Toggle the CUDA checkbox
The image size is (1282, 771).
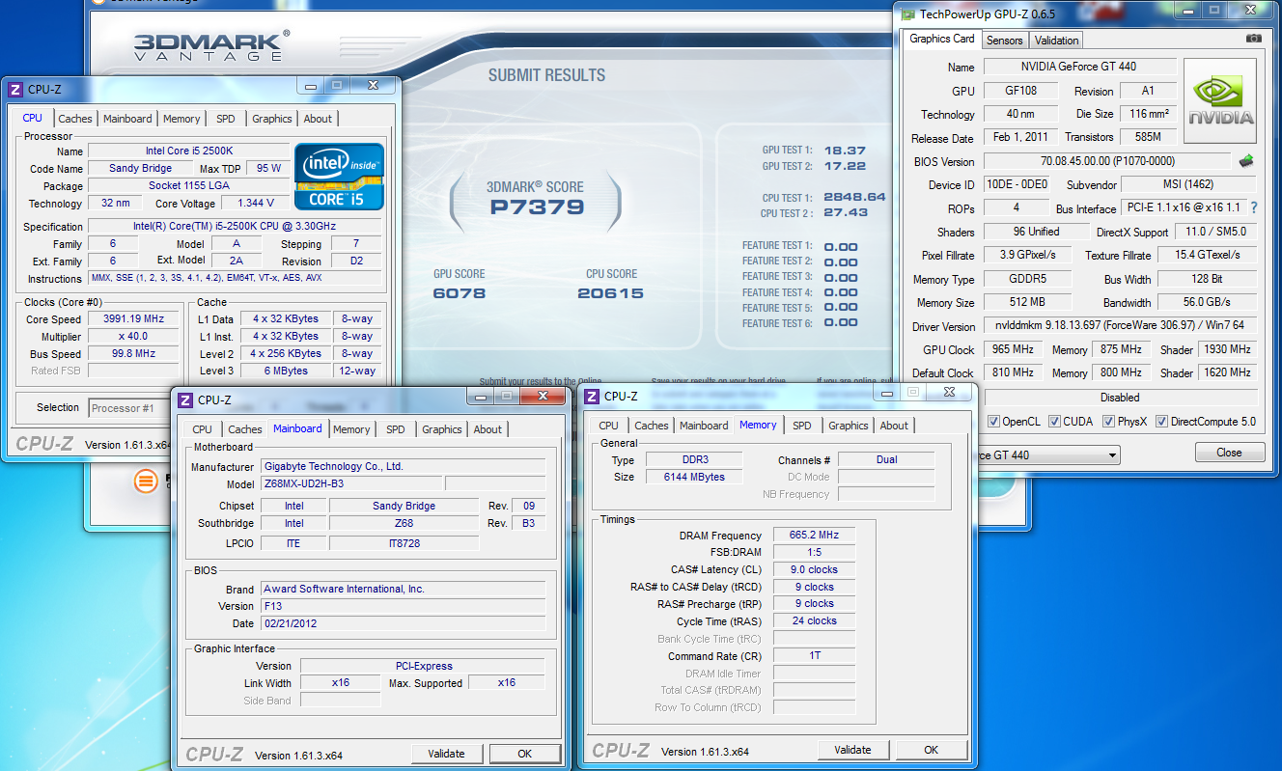(x=1055, y=421)
